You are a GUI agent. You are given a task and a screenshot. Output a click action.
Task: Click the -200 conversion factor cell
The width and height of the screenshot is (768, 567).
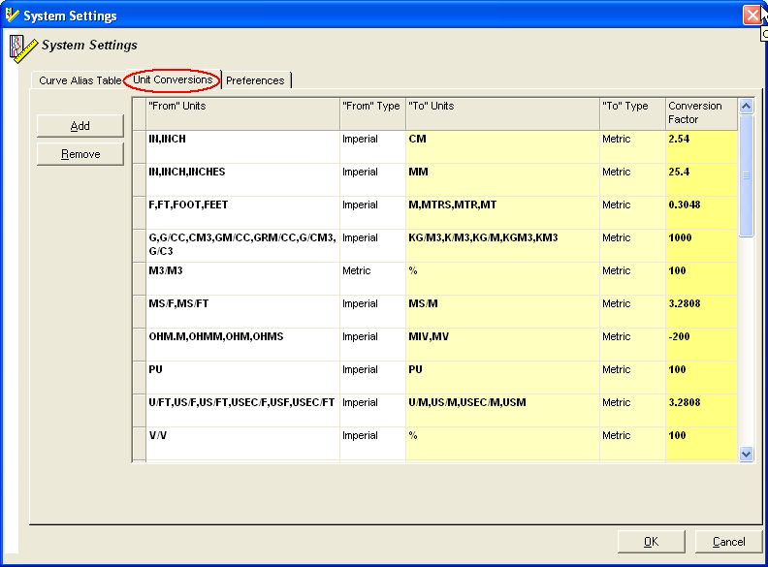point(701,344)
